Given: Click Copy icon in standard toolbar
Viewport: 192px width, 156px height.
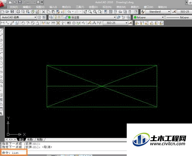Looking at the screenshot, I should 48,12.
